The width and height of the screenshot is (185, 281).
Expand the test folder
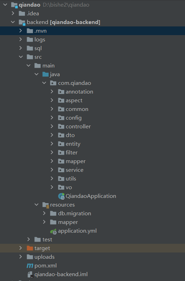(x=29, y=239)
